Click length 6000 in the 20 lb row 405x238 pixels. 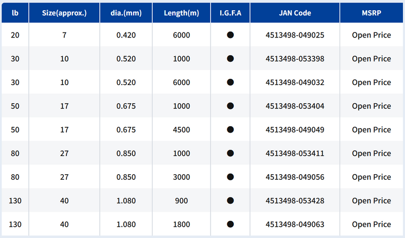[x=181, y=35]
